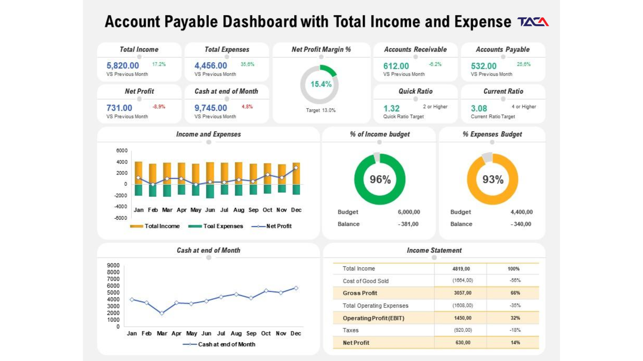Click the Net Profit -8.9% change indicator

[159, 107]
